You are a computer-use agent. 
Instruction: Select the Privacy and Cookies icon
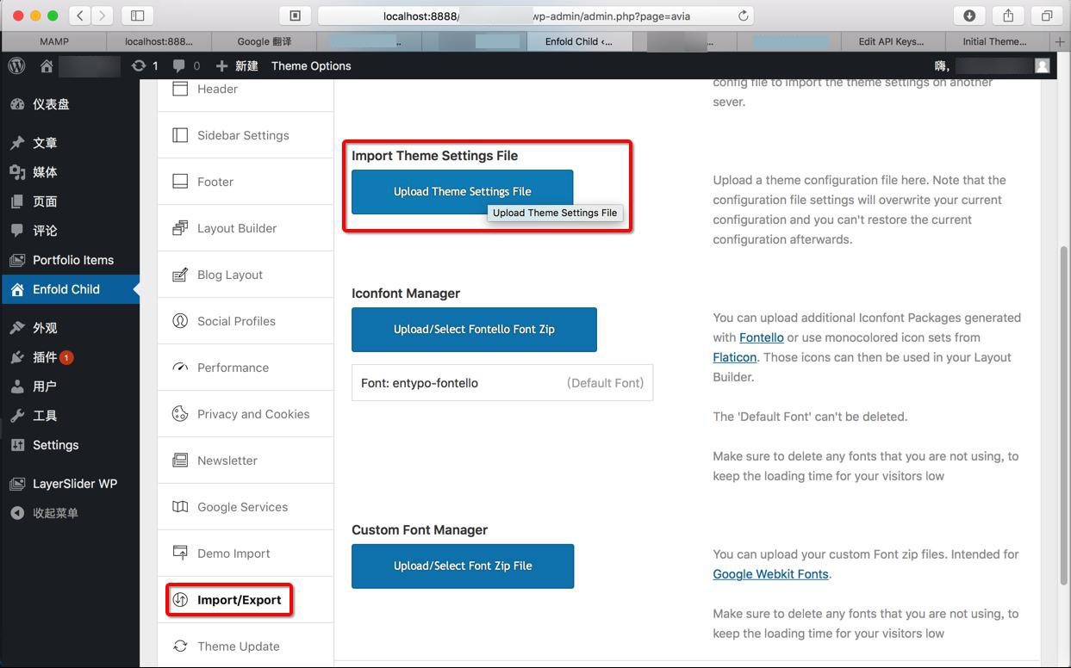(x=180, y=414)
